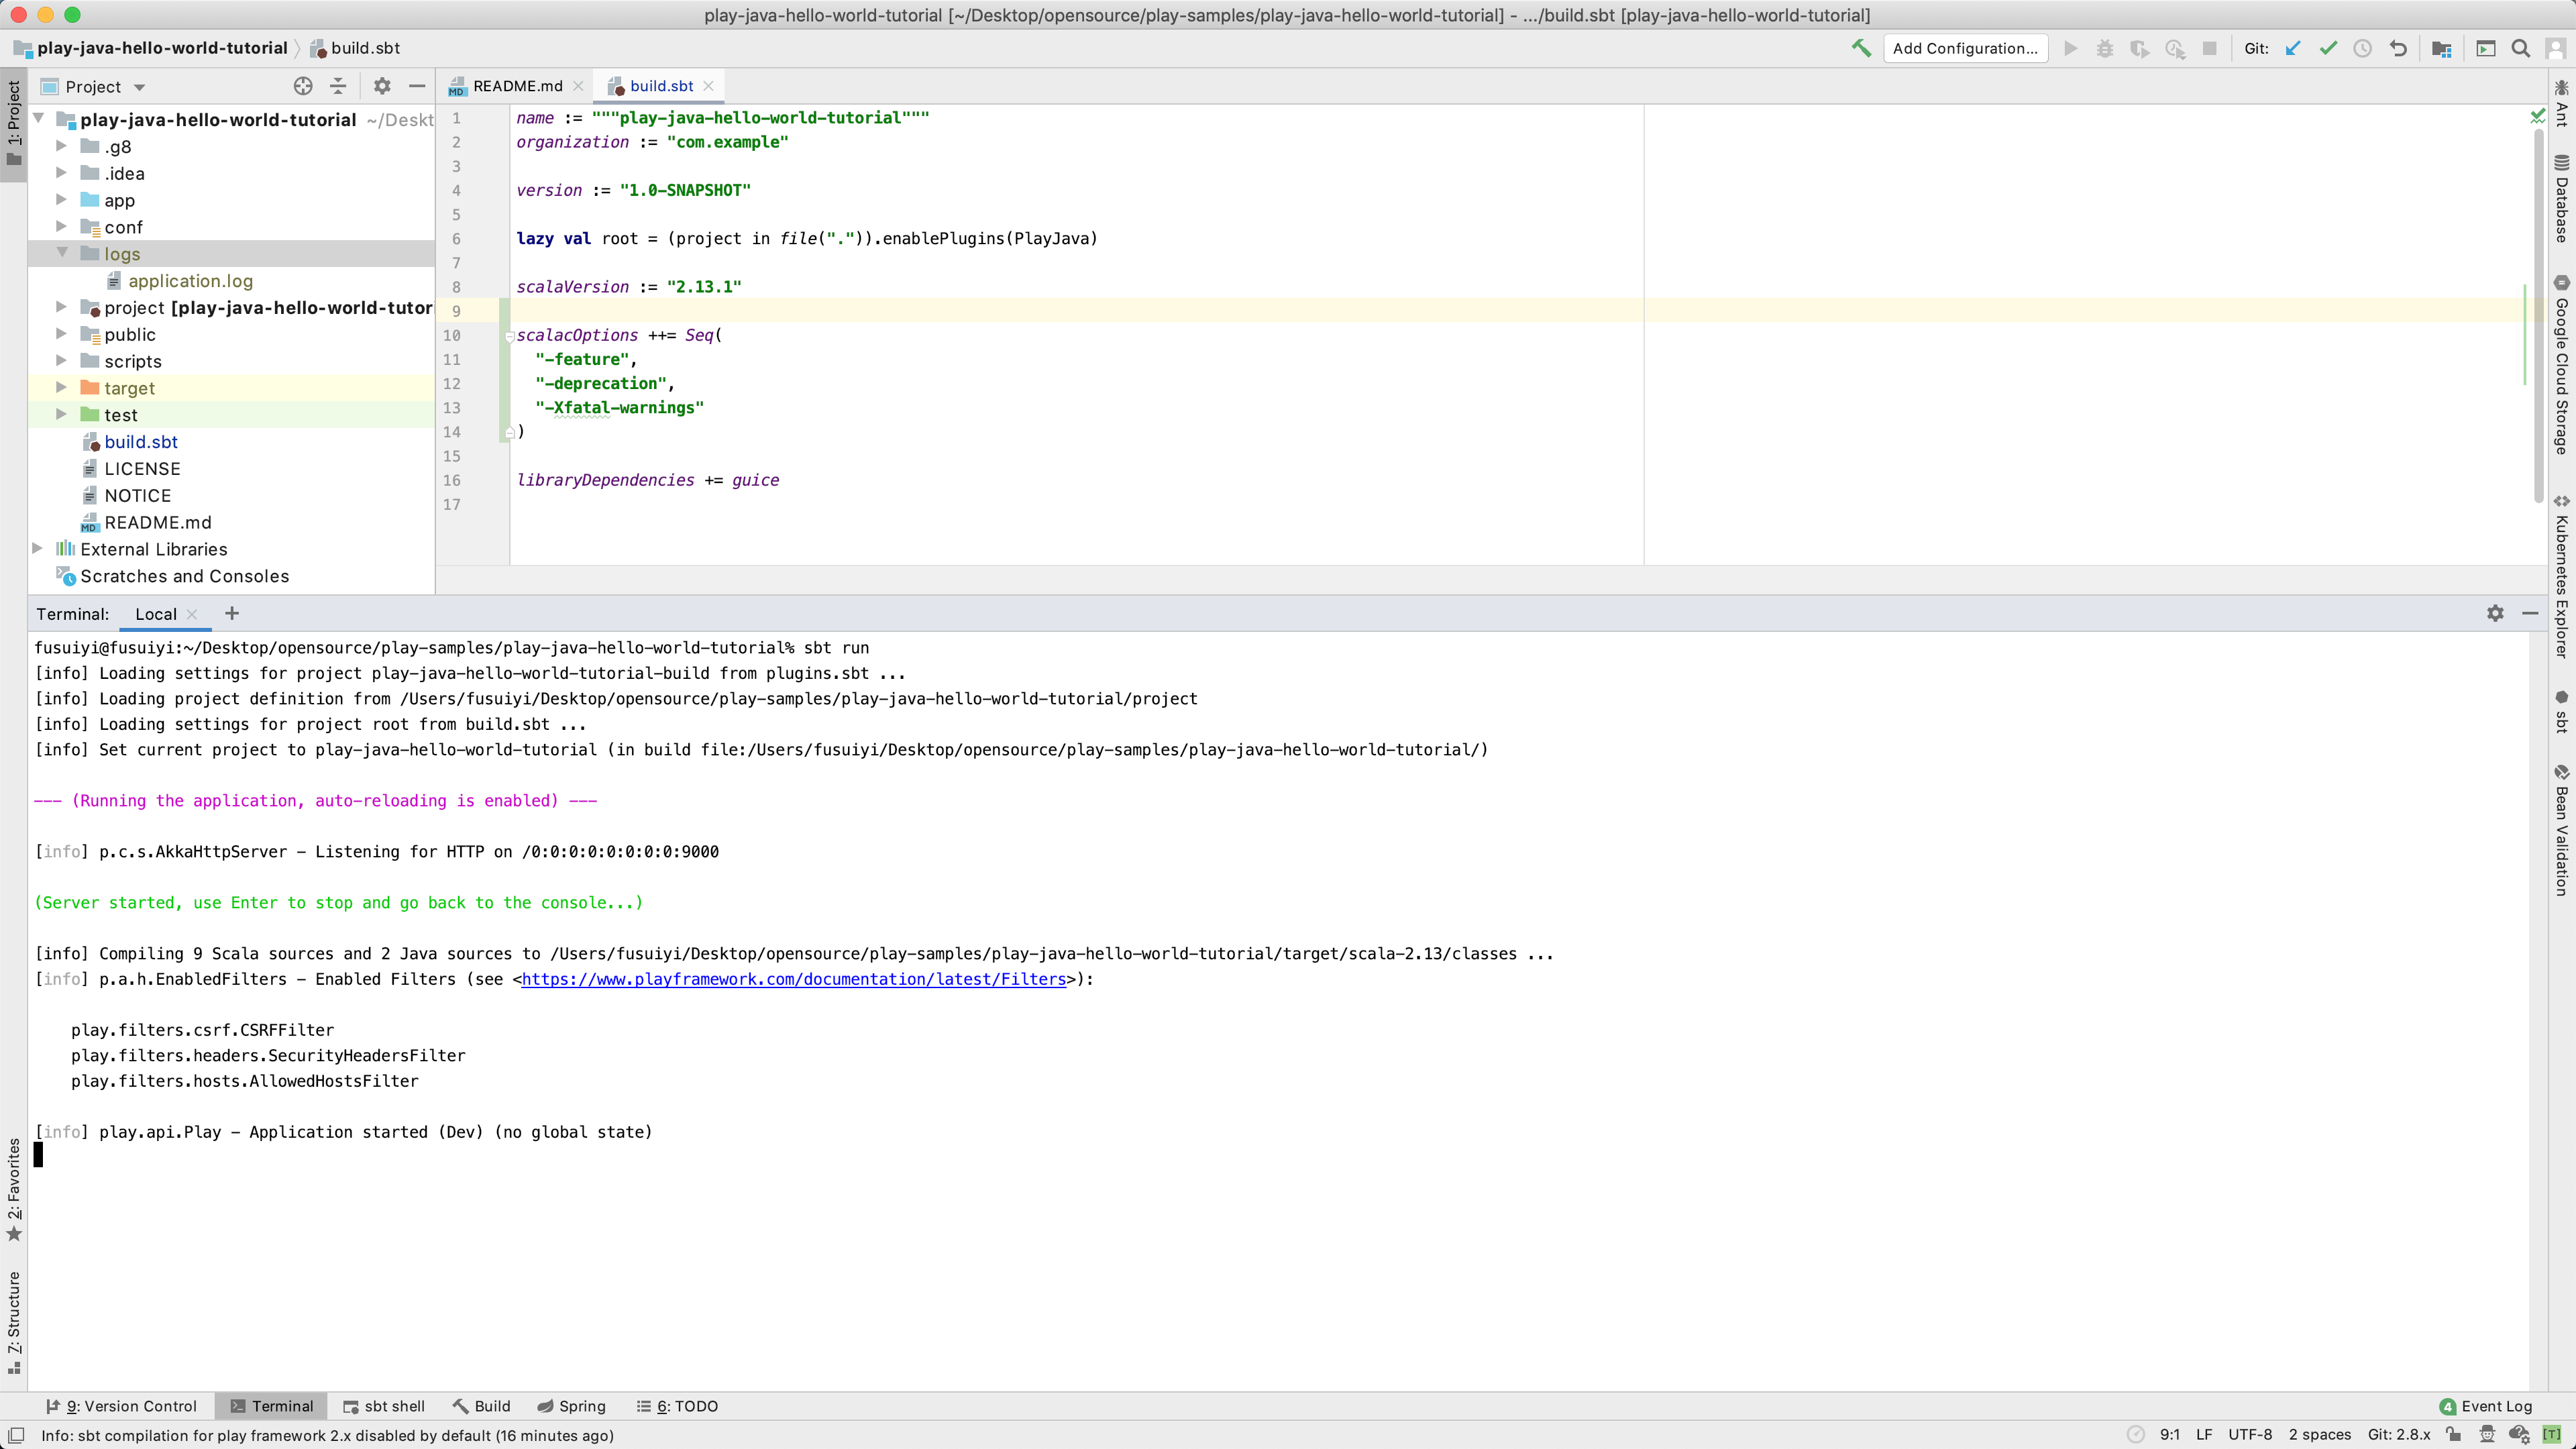Expand the conf folder

tap(62, 227)
